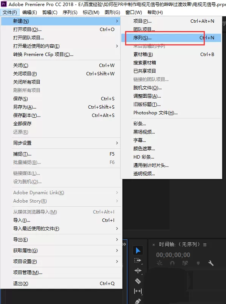Image resolution: width=226 pixels, height=304 pixels.
Task: Select 关闭项目(P) in File menu
Action: pos(61,74)
